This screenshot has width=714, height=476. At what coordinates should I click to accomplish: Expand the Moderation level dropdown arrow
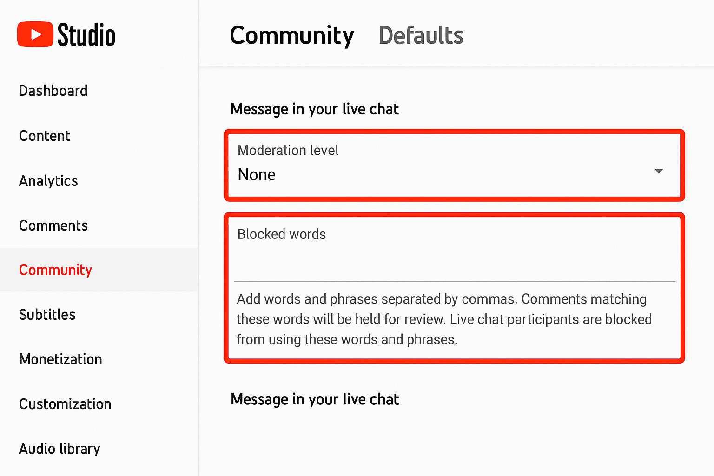[x=659, y=172]
